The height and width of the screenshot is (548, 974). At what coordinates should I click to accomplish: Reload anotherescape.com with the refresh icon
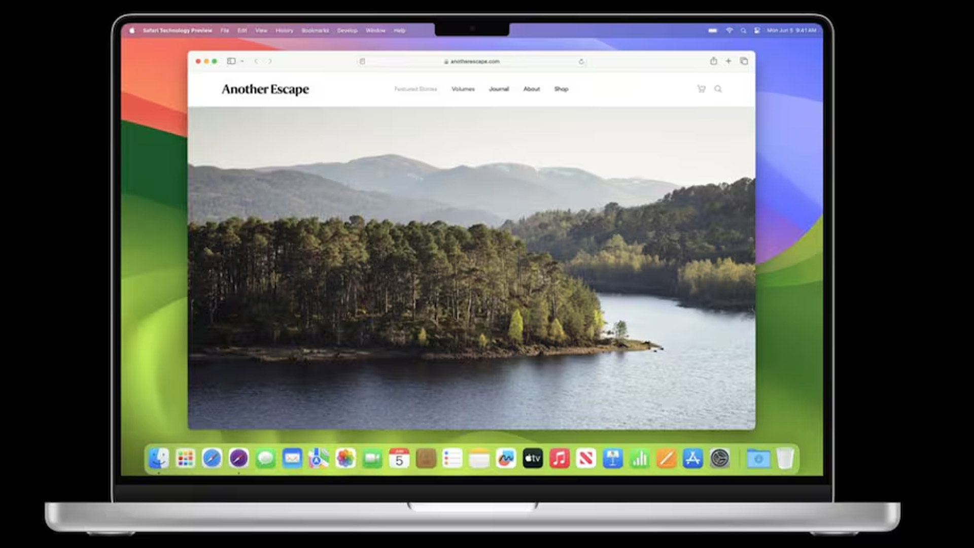click(x=581, y=61)
